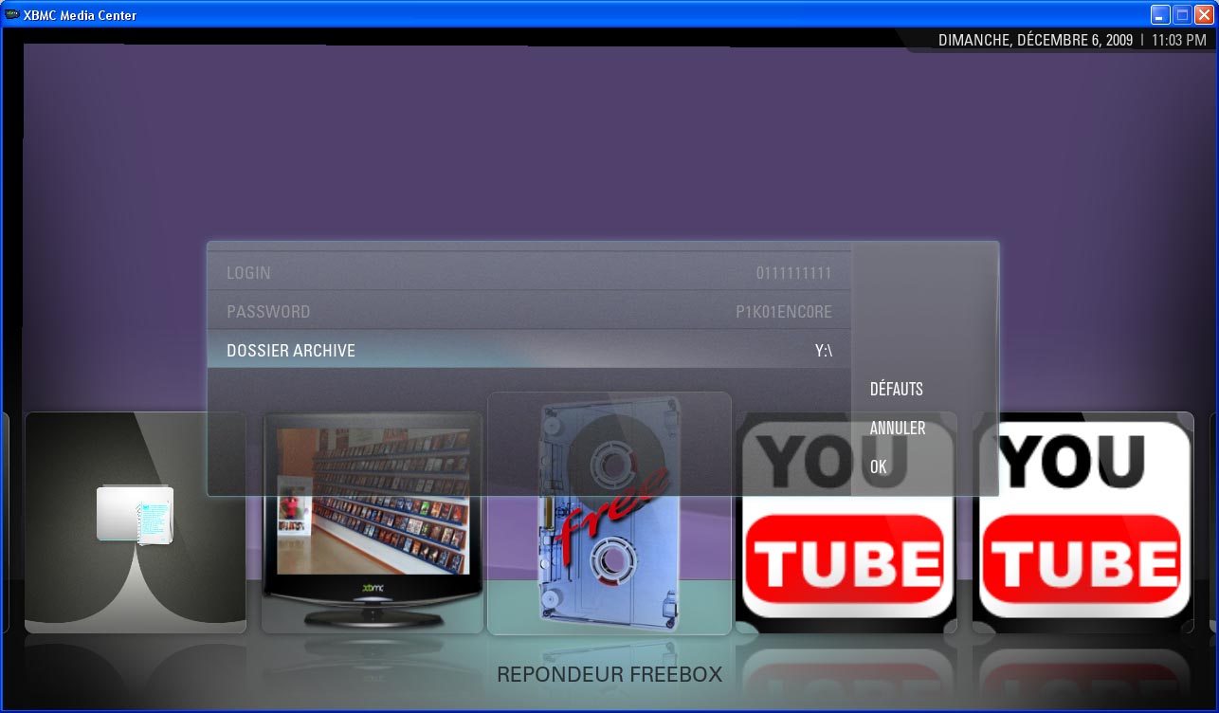
Task: Select the DOSSIER ARCHIVE setting row
Action: 529,351
